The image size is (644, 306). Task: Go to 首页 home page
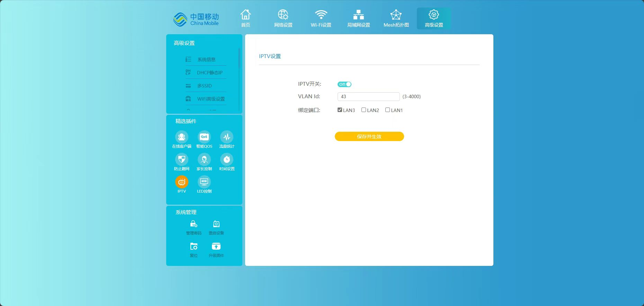[245, 18]
